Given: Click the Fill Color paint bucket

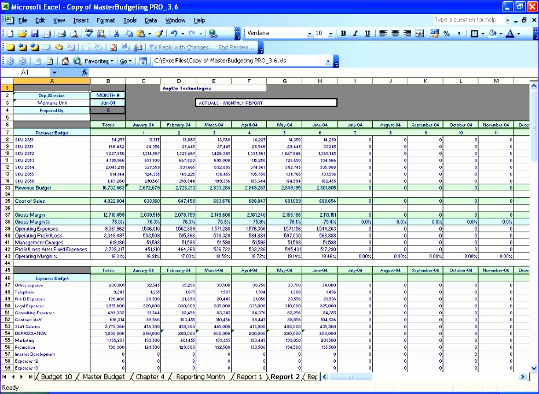Looking at the screenshot, I should tap(493, 34).
